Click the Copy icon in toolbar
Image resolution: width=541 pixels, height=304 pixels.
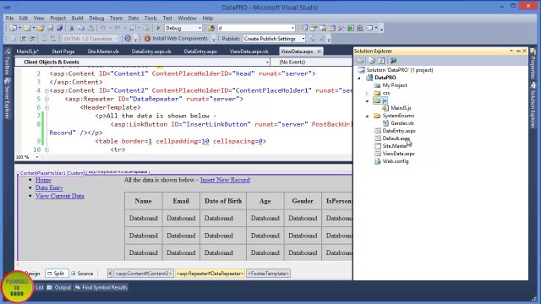(81, 28)
